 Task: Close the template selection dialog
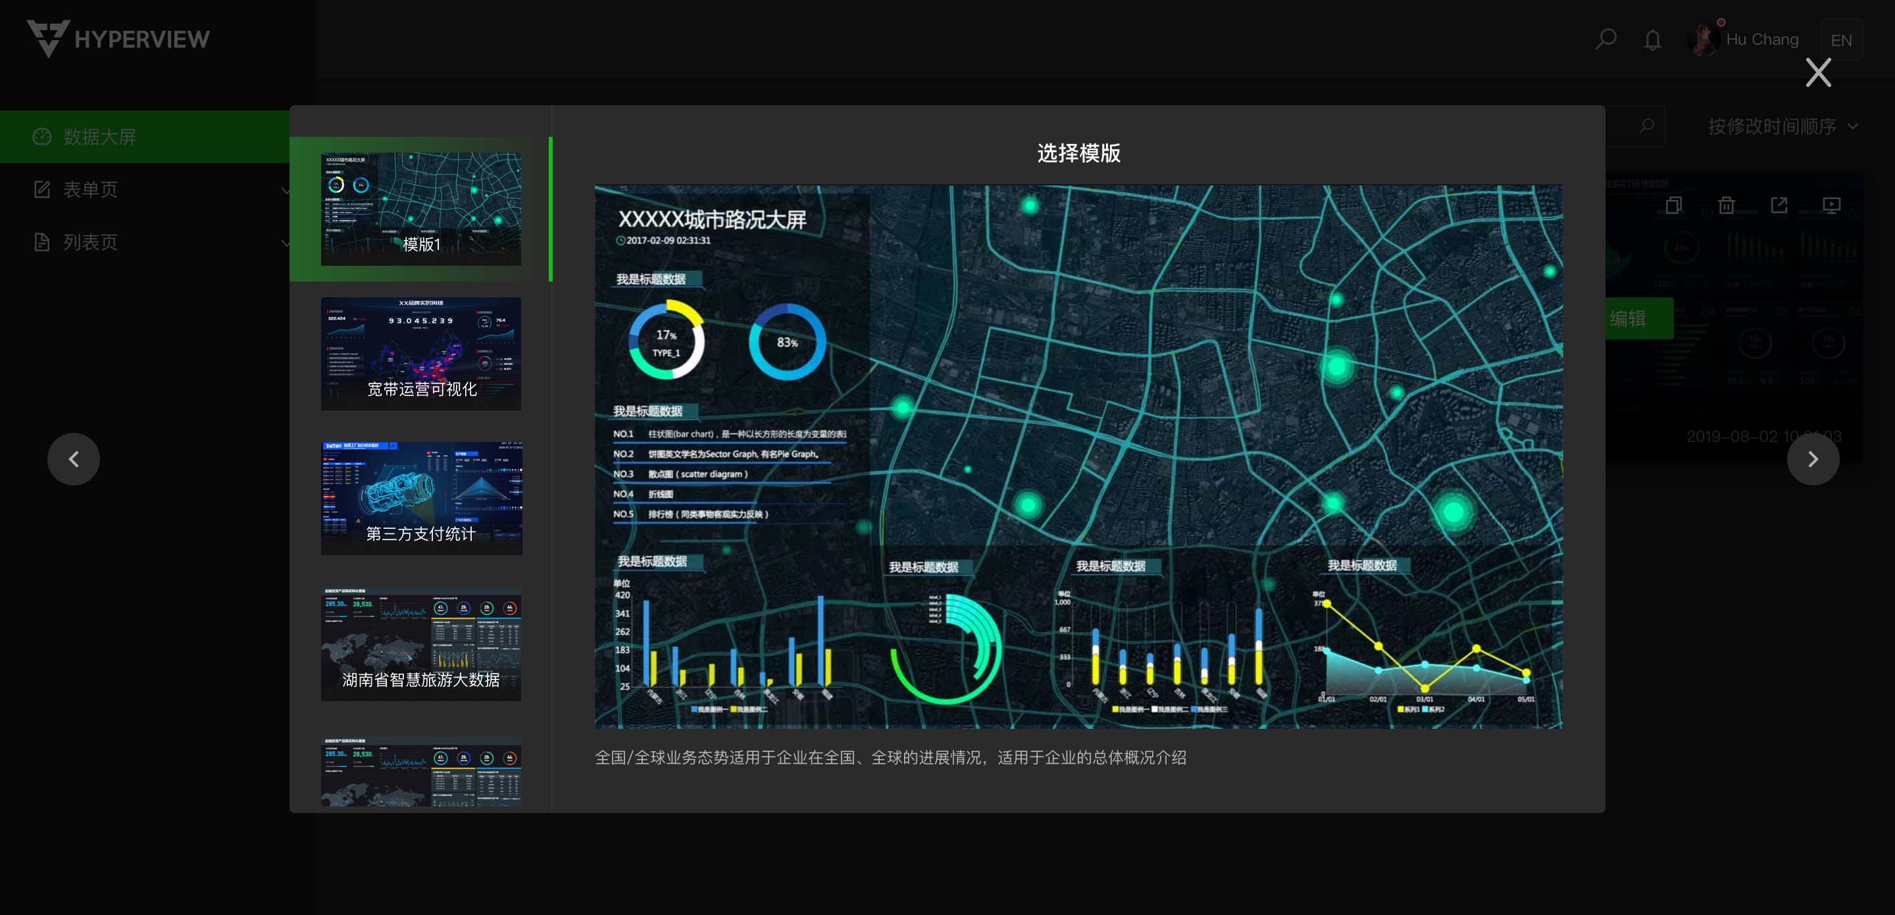click(1818, 72)
